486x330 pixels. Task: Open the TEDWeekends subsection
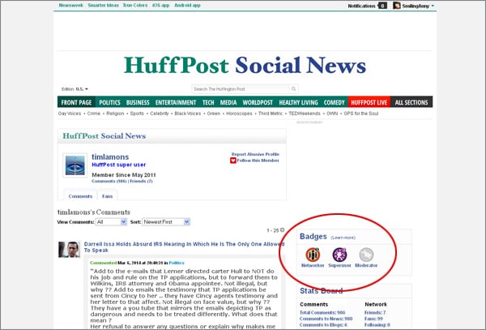(x=305, y=114)
